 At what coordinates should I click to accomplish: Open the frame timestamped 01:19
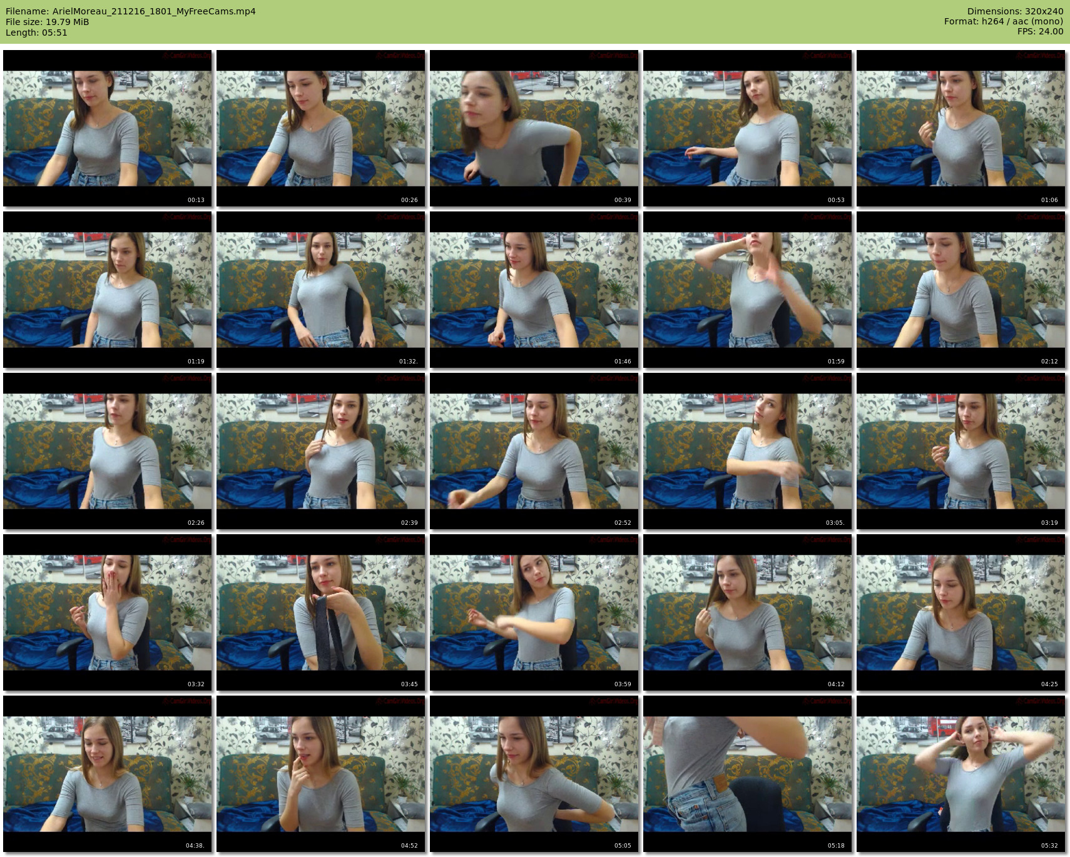coord(108,290)
